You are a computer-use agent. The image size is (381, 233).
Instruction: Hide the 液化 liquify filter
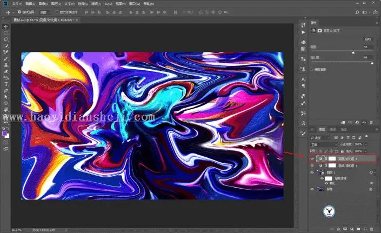[x=326, y=183]
